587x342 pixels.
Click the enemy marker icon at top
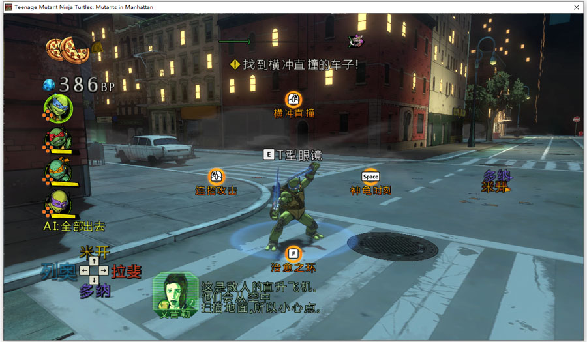(355, 41)
